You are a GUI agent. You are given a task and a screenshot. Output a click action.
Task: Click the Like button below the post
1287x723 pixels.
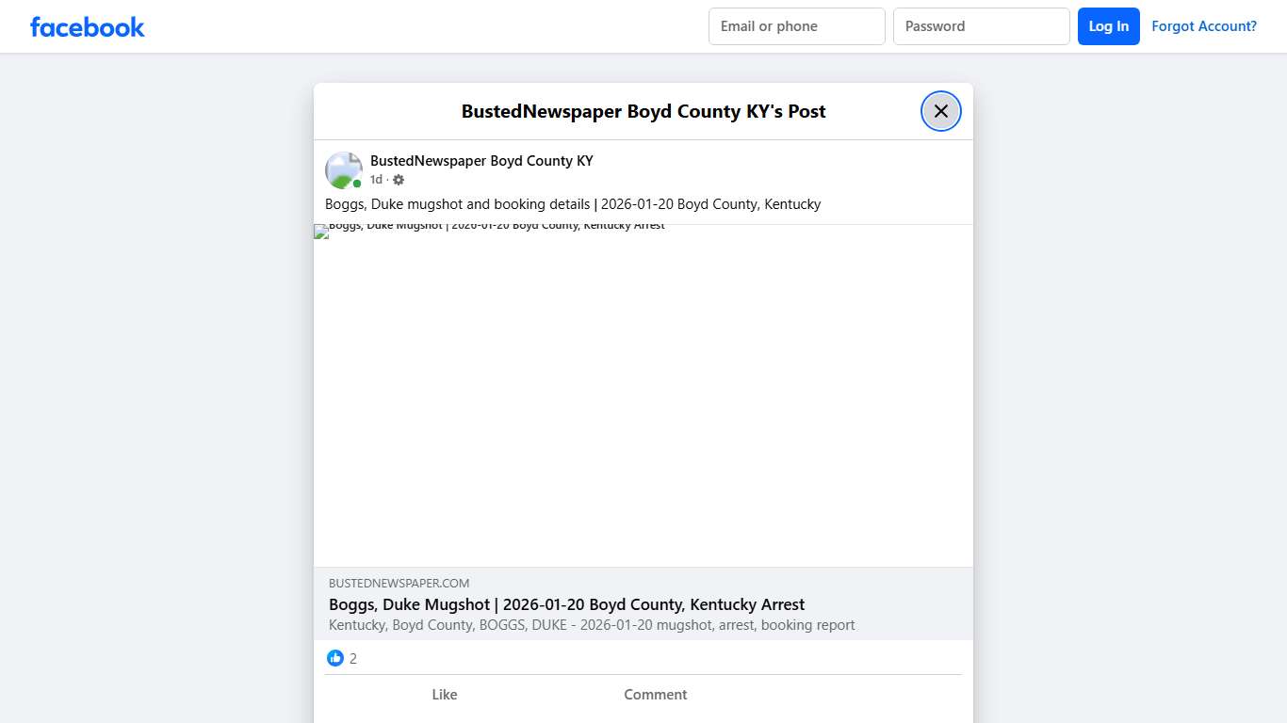click(444, 694)
